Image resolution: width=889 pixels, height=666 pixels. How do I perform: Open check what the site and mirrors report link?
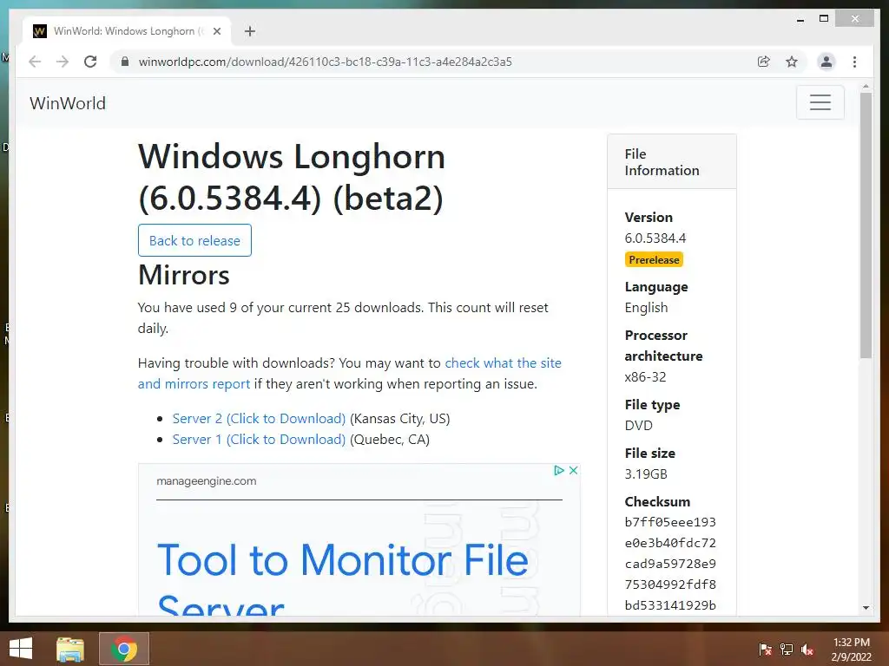[349, 373]
